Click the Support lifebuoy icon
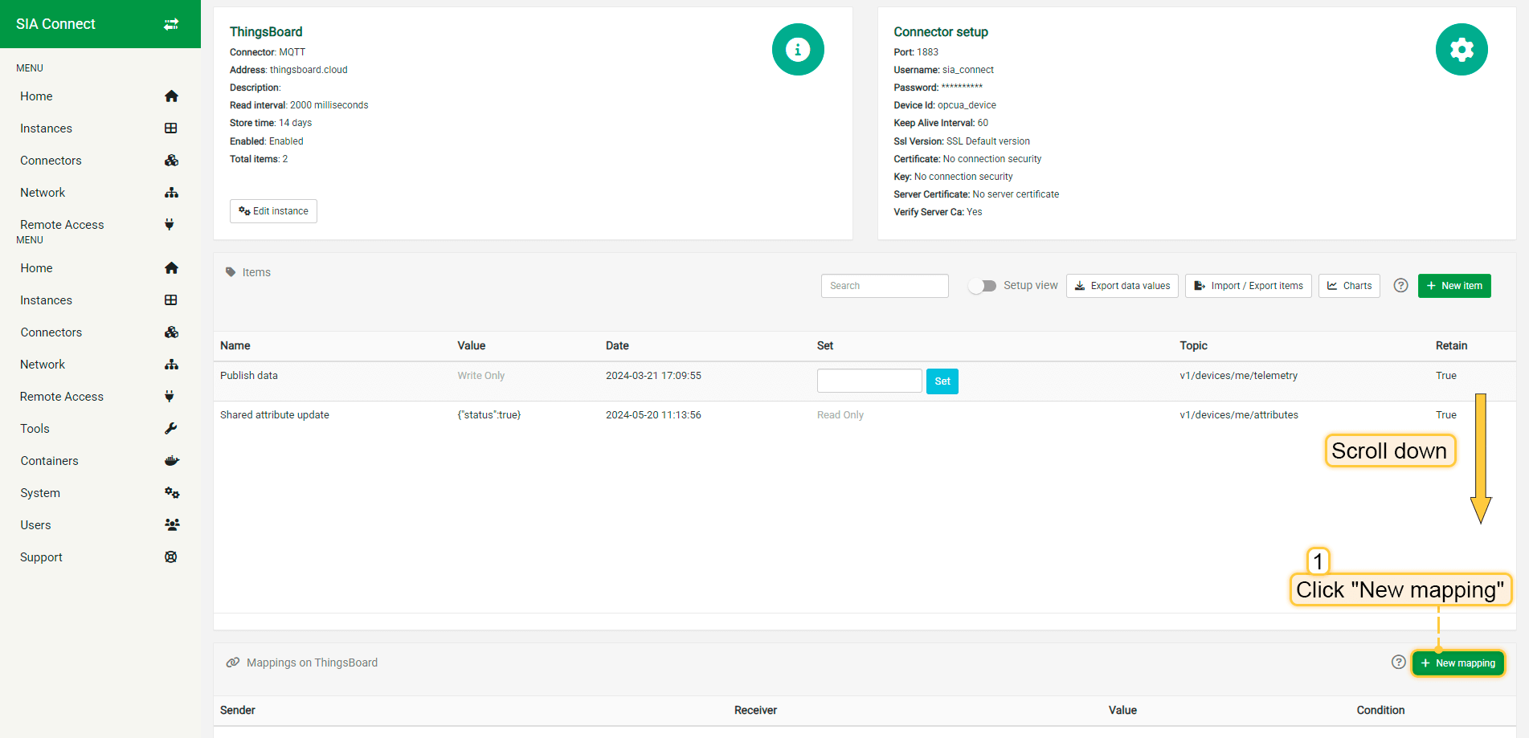Viewport: 1529px width, 738px height. (171, 557)
